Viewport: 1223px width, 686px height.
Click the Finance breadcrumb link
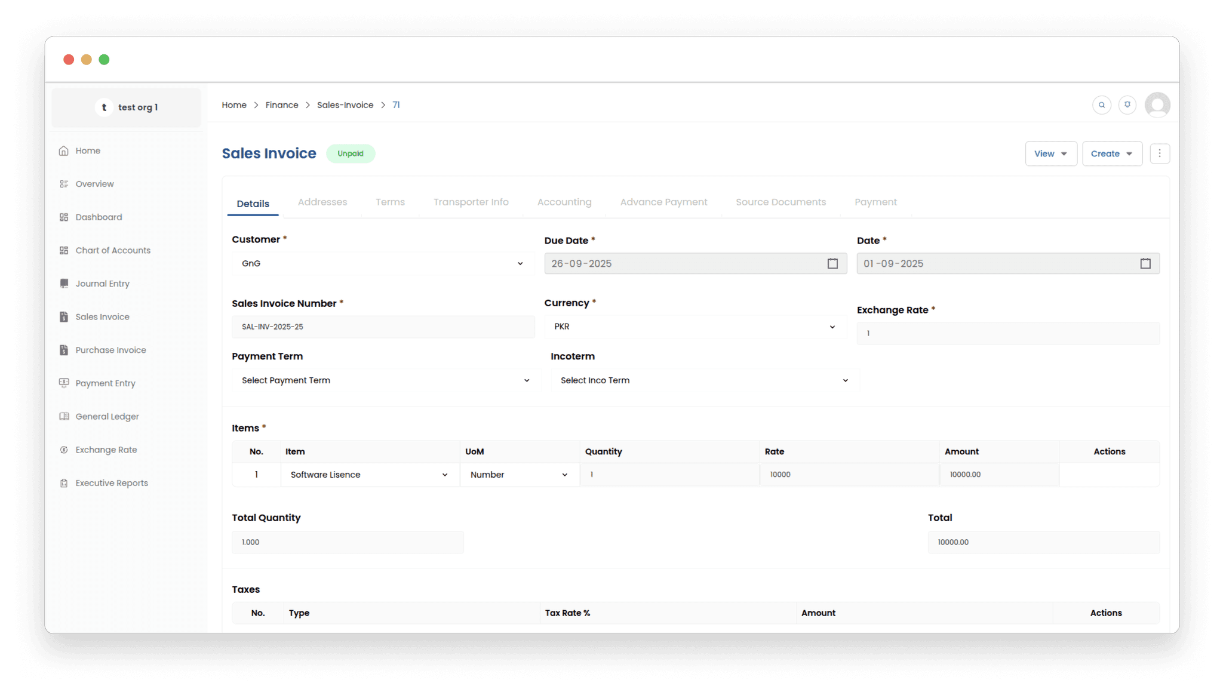coord(282,104)
